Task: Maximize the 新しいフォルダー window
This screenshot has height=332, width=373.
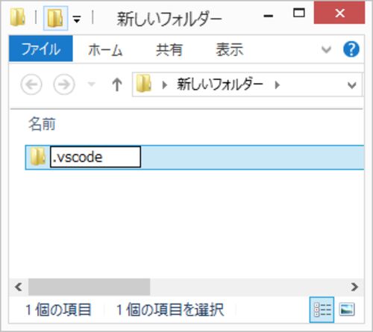Action: (x=299, y=13)
